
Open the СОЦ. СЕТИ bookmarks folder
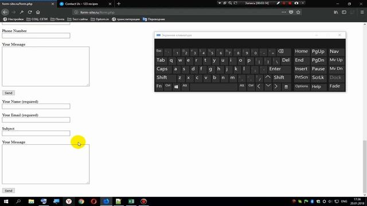[37, 19]
